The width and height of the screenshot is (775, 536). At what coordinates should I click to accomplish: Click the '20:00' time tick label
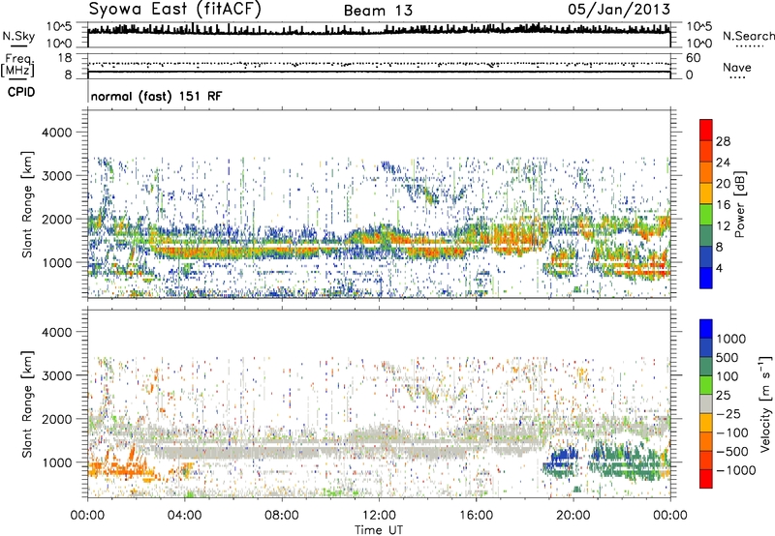click(x=573, y=516)
